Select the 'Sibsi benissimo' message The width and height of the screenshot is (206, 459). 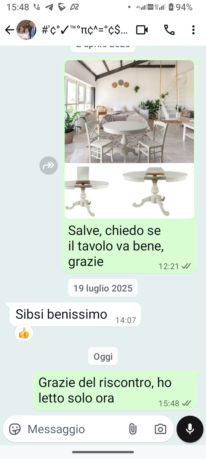[x=75, y=314]
